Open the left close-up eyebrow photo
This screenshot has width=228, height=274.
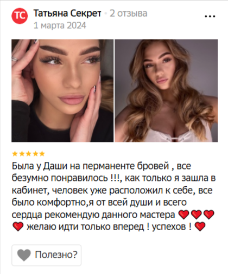[x=62, y=90]
